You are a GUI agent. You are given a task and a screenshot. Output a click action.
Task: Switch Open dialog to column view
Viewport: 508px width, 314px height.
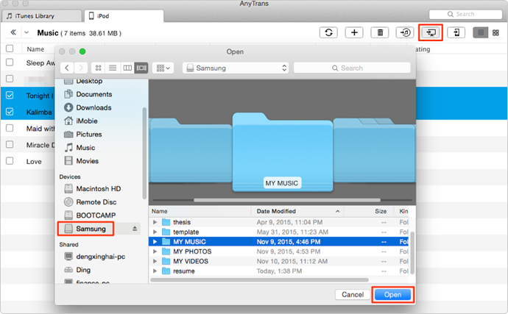[x=127, y=68]
